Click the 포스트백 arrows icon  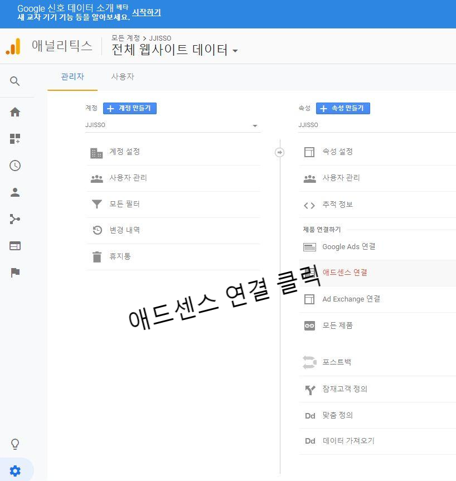point(309,362)
